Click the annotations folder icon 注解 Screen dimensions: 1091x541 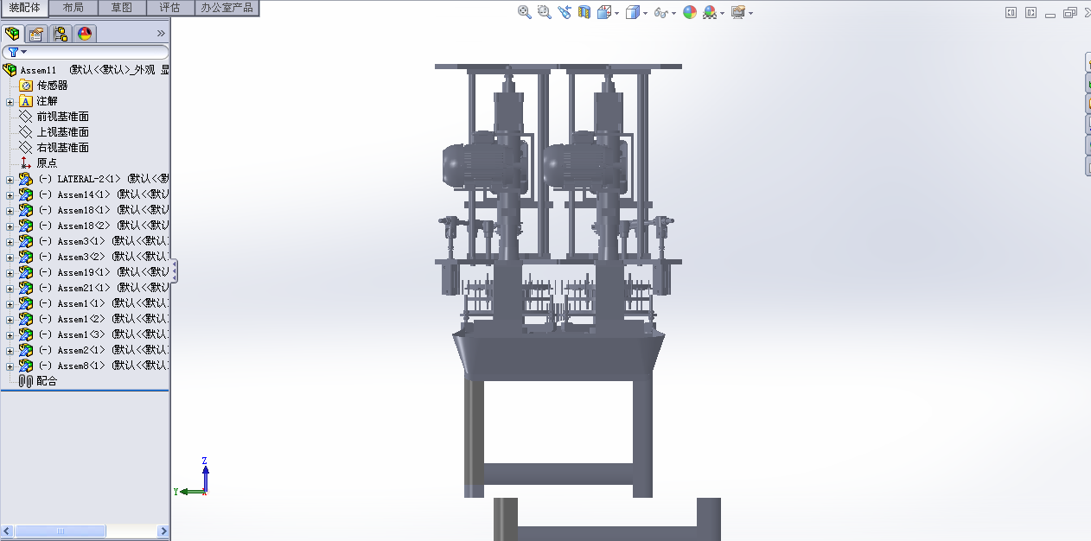pos(25,101)
